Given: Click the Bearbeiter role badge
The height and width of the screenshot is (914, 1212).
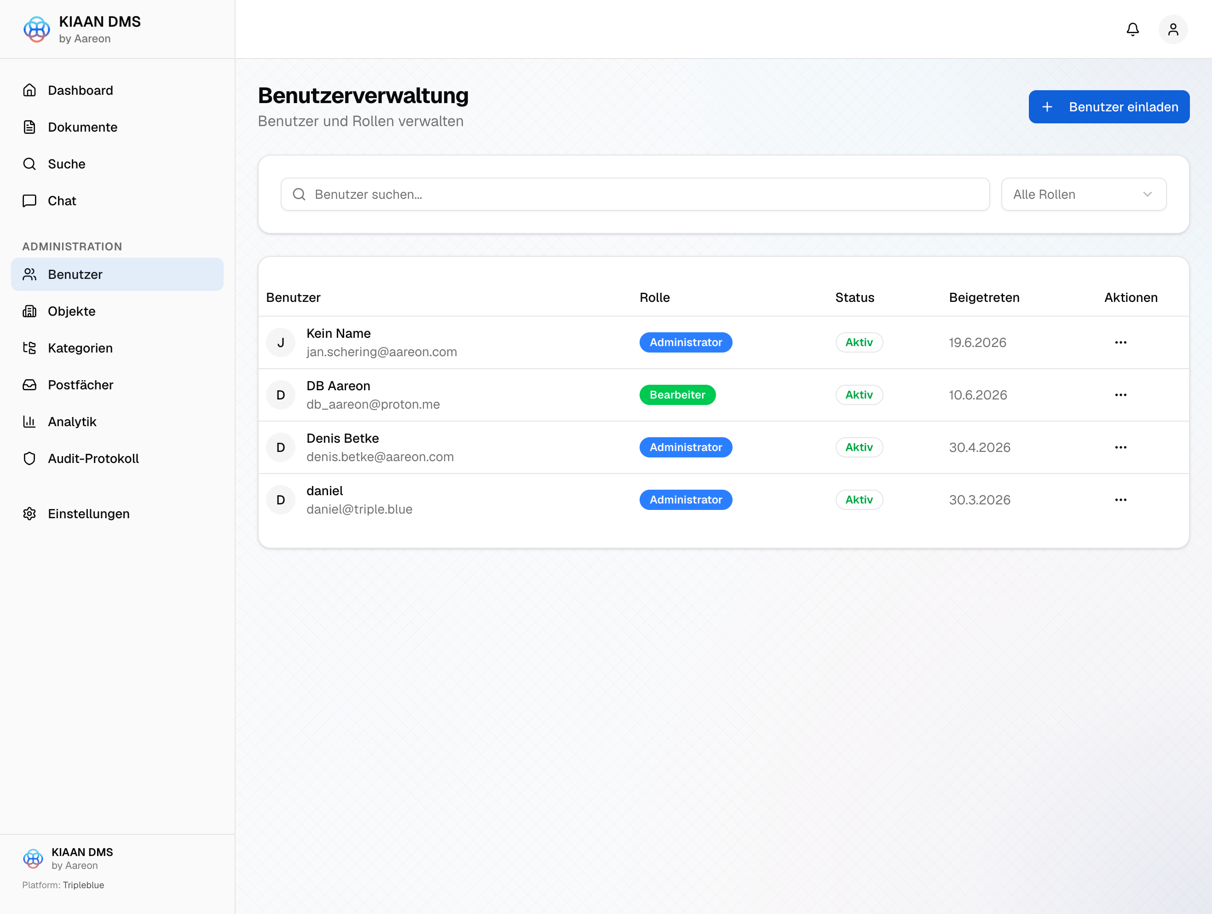Looking at the screenshot, I should tap(677, 394).
